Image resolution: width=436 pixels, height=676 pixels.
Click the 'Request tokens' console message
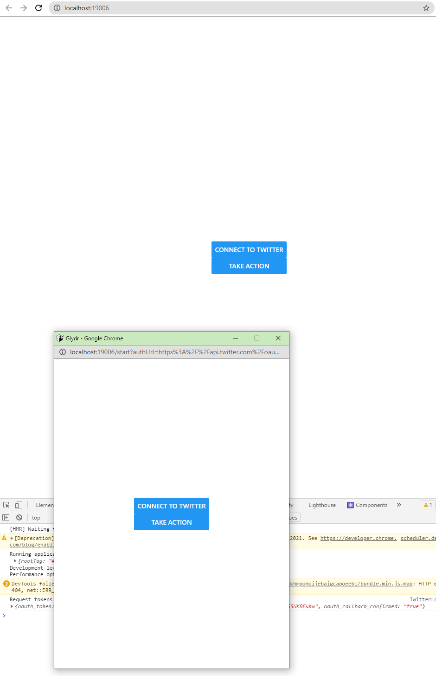pos(31,599)
